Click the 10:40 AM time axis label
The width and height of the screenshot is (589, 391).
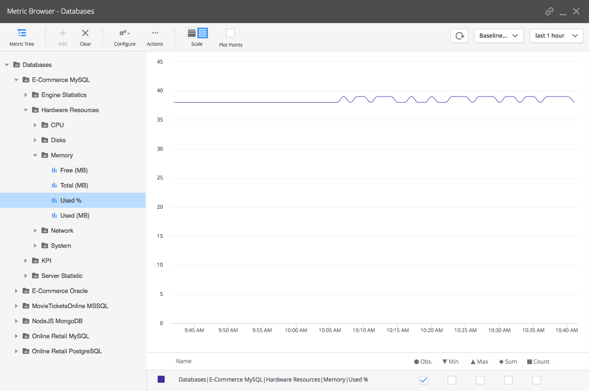pyautogui.click(x=567, y=330)
